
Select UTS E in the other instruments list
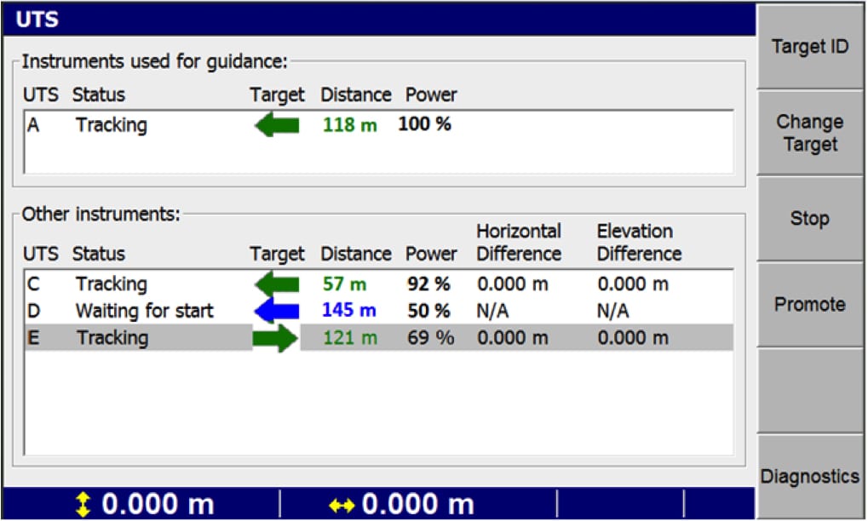379,338
